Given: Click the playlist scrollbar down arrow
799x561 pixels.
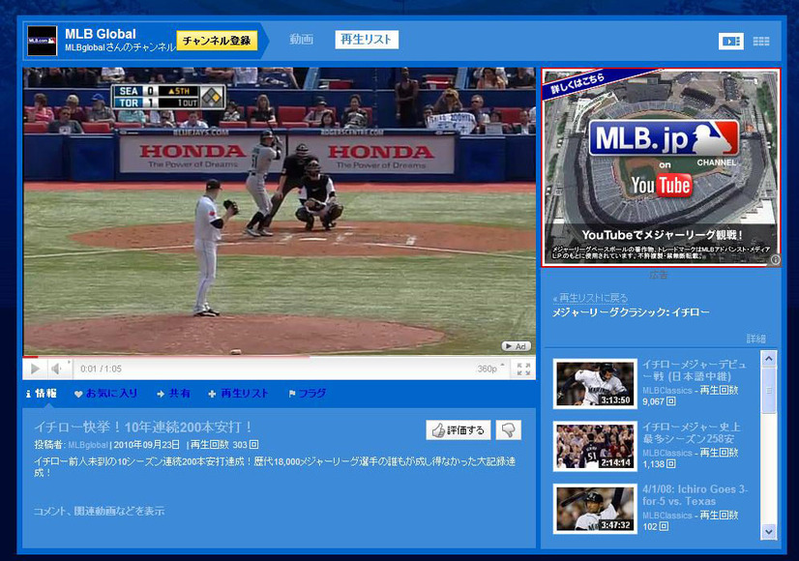Looking at the screenshot, I should [x=768, y=531].
